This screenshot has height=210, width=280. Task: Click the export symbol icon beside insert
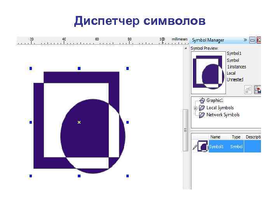(257, 90)
